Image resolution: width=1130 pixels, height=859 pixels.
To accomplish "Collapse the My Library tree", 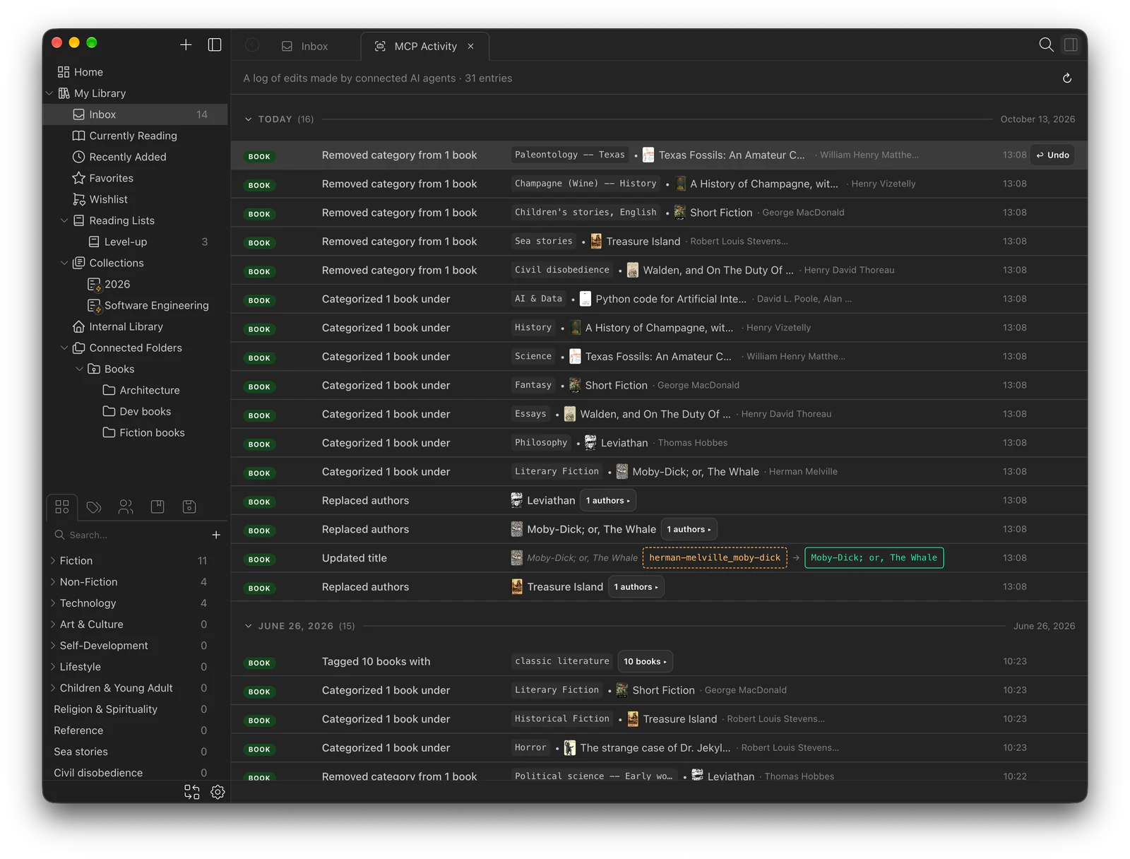I will pyautogui.click(x=49, y=93).
